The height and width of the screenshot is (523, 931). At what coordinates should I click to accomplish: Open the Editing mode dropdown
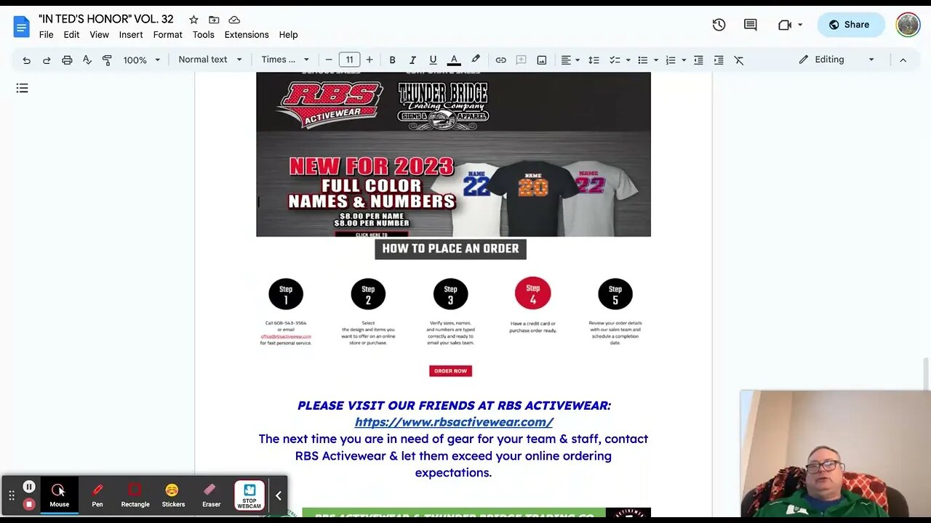pyautogui.click(x=836, y=60)
